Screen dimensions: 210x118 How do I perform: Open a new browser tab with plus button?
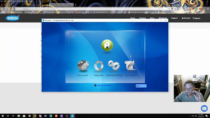(75, 5)
